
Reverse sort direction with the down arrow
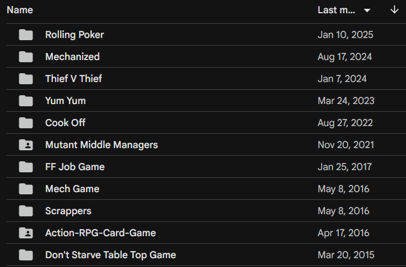(x=394, y=10)
